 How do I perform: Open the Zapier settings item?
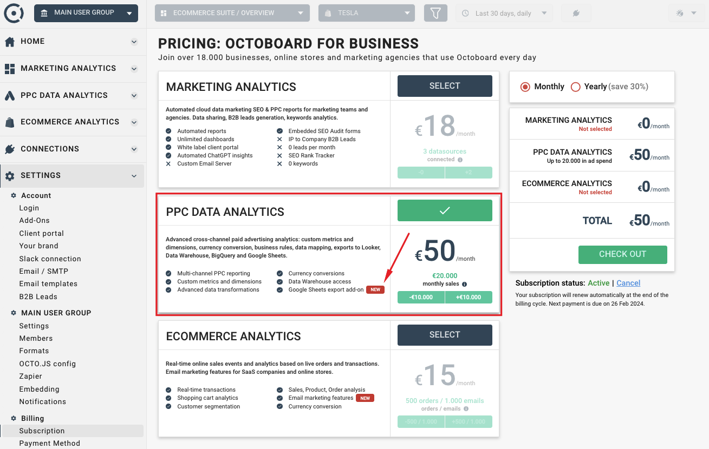pos(31,376)
